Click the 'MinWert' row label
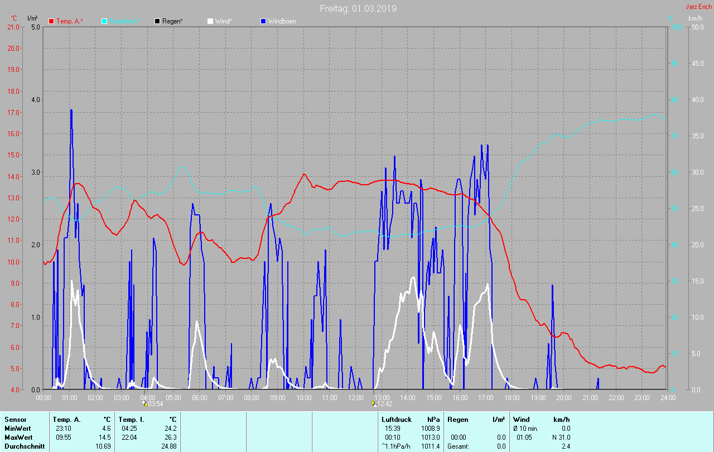714x452 pixels. (17, 429)
